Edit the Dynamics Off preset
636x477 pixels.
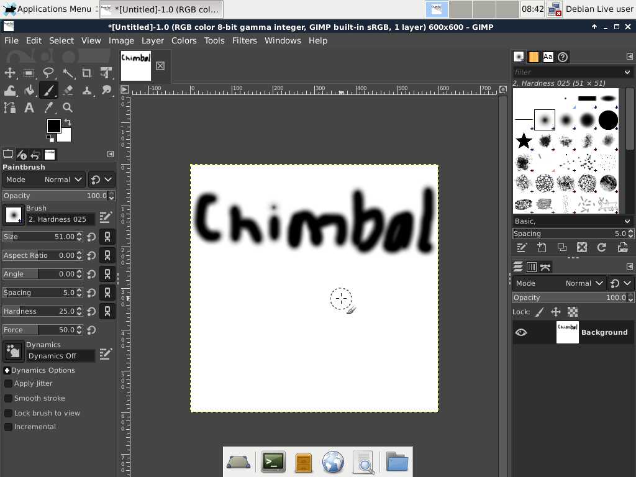[x=106, y=353]
